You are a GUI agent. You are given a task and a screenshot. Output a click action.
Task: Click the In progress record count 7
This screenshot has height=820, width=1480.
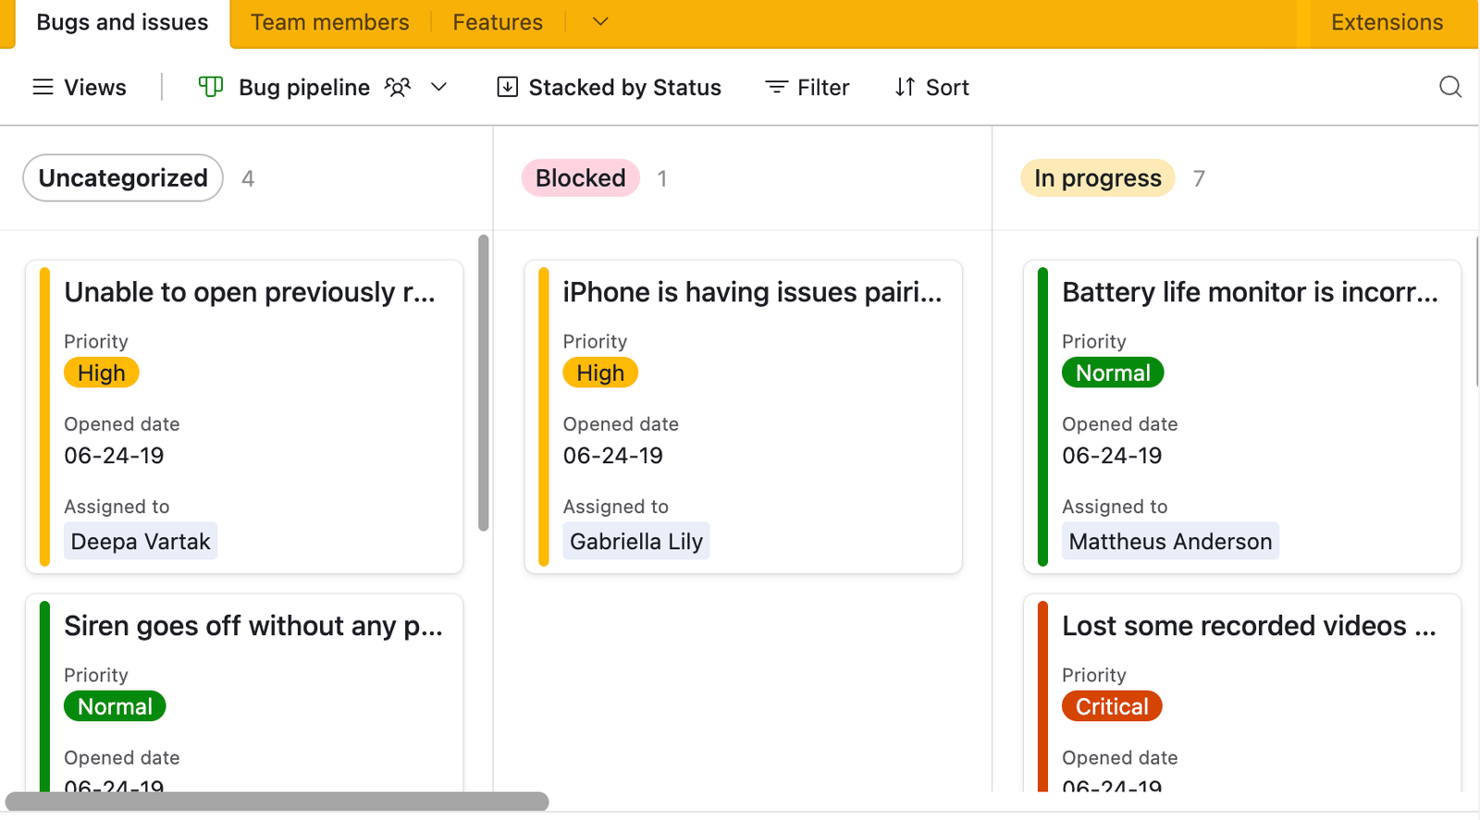click(x=1199, y=178)
